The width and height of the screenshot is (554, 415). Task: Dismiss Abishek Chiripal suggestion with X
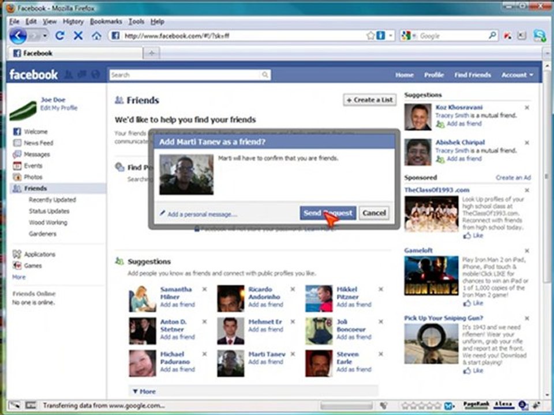[527, 143]
